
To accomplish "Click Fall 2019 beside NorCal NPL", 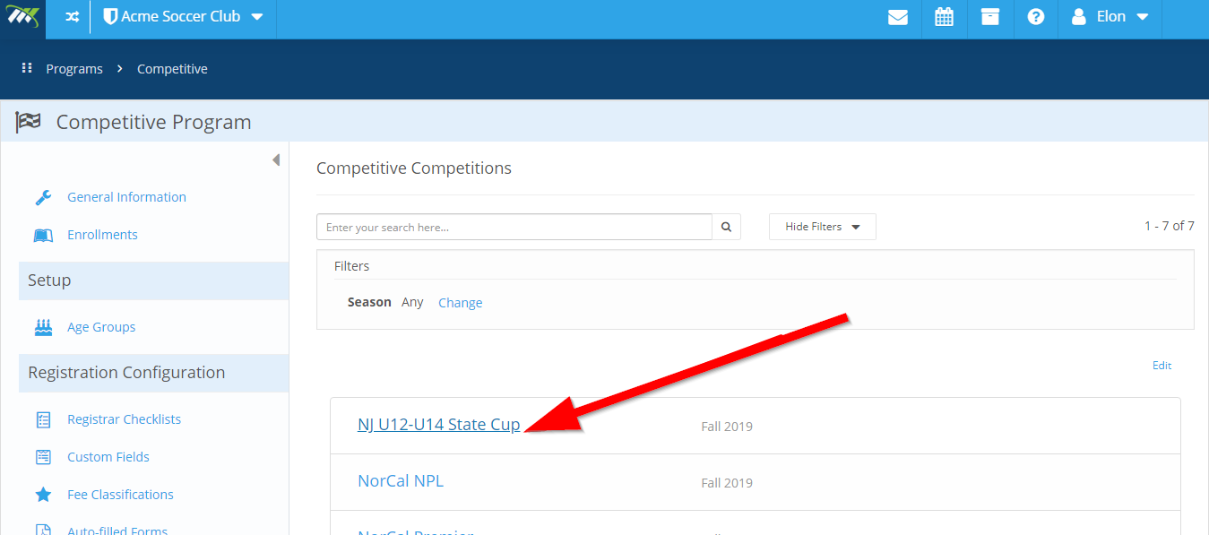I will pyautogui.click(x=727, y=483).
